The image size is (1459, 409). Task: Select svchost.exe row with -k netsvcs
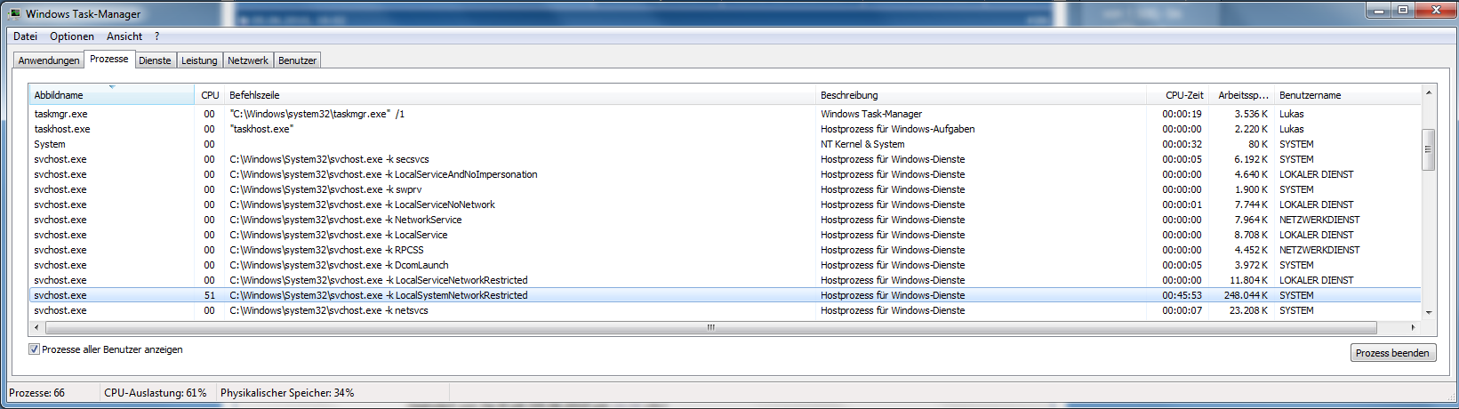[x=725, y=310]
